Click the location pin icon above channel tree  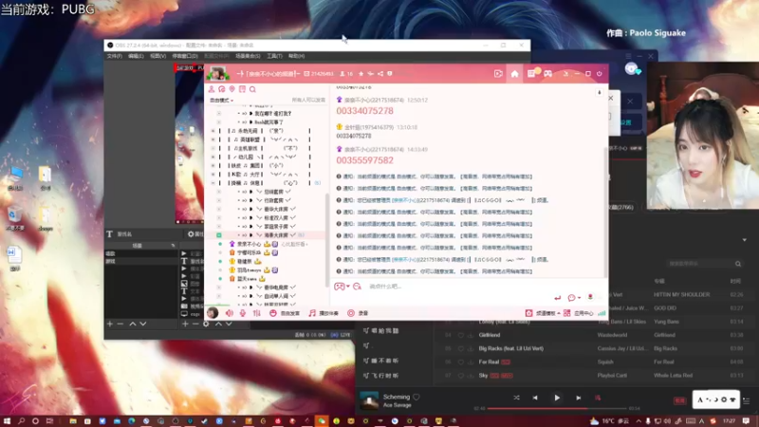(231, 89)
